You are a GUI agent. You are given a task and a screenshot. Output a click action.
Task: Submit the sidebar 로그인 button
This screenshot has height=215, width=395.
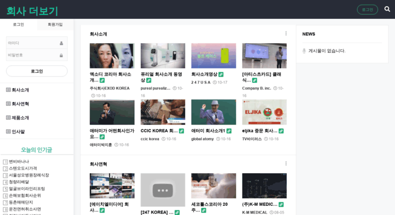(x=37, y=71)
